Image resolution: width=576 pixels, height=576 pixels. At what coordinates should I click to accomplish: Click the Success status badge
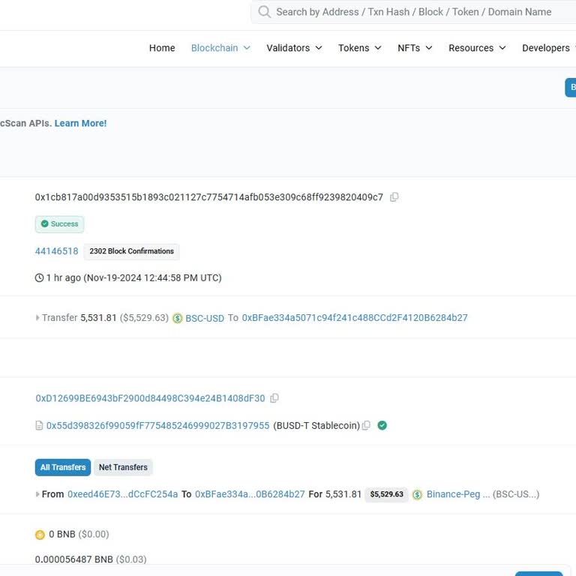point(59,224)
